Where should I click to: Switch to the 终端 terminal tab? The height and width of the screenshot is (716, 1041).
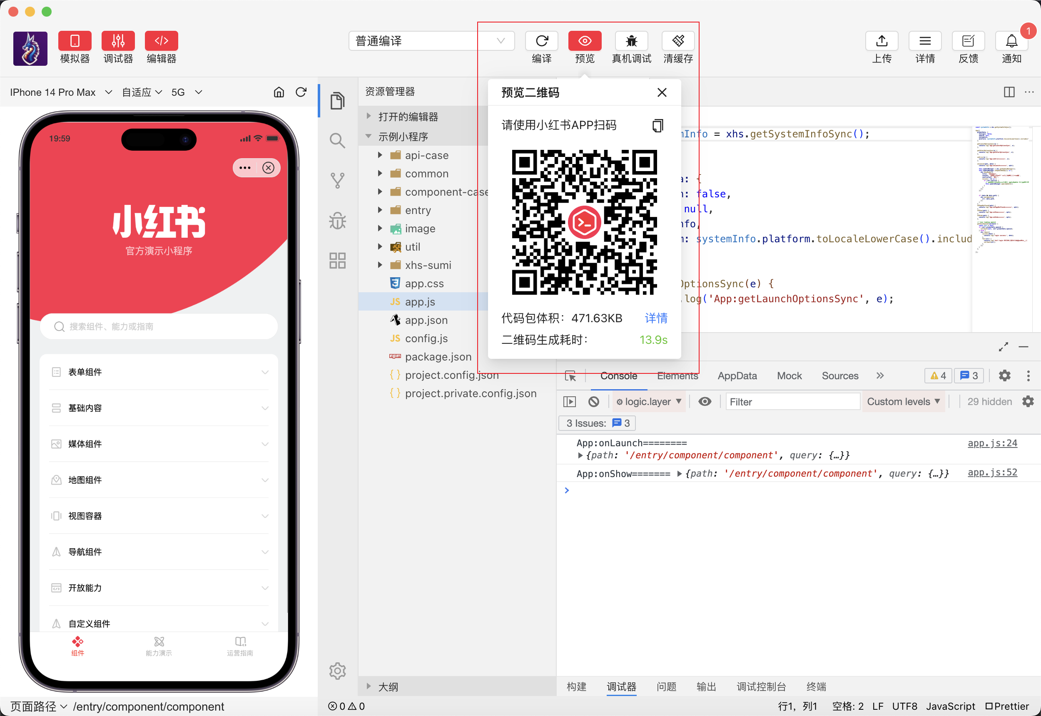click(x=816, y=686)
